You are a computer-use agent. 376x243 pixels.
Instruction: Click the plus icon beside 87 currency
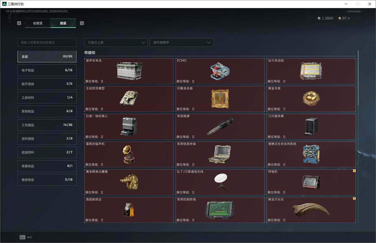[349, 18]
